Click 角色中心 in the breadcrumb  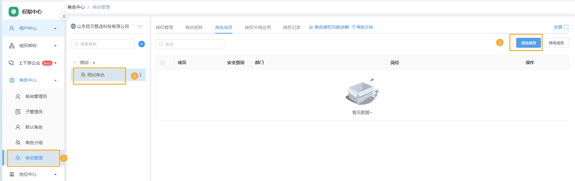76,7
